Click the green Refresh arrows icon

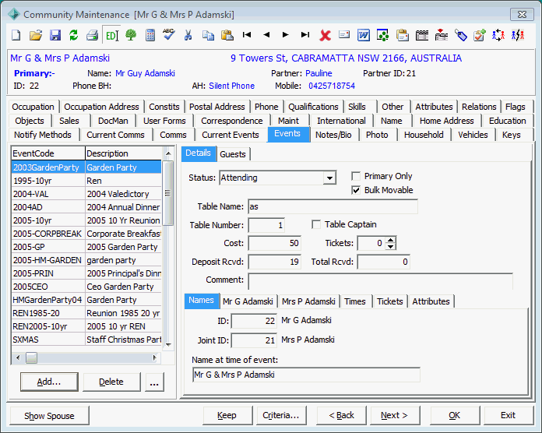[74, 35]
